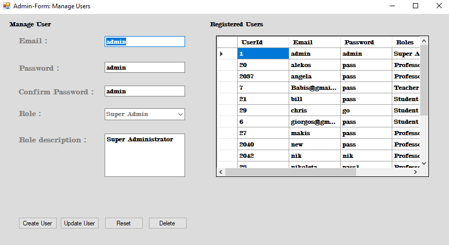Select the UserId cell '7'

pos(263,88)
